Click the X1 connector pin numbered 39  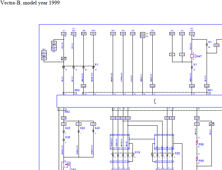pos(207,45)
